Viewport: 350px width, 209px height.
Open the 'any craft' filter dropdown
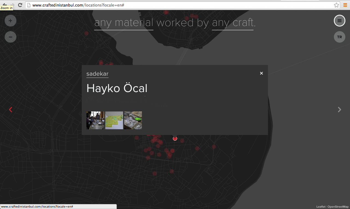233,23
